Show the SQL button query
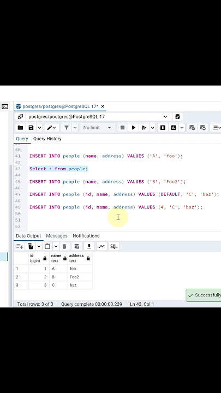Image resolution: width=221 pixels, height=393 pixels. [x=114, y=246]
